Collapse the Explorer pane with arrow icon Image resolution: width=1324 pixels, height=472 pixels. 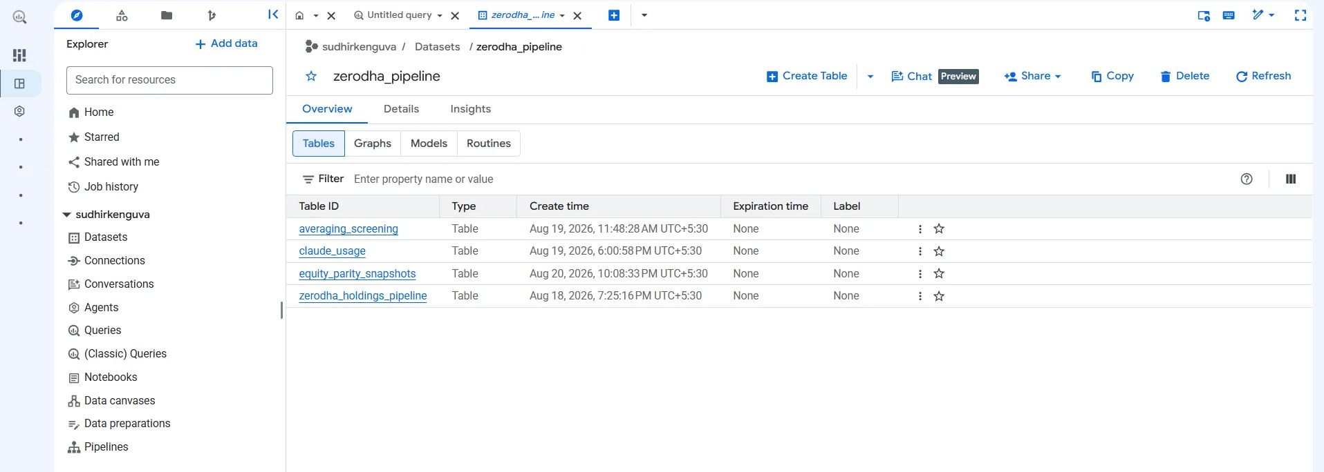tap(273, 14)
